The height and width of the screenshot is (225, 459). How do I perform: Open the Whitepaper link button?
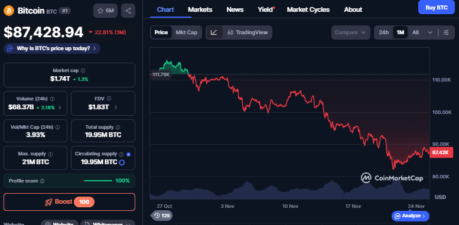click(x=108, y=223)
